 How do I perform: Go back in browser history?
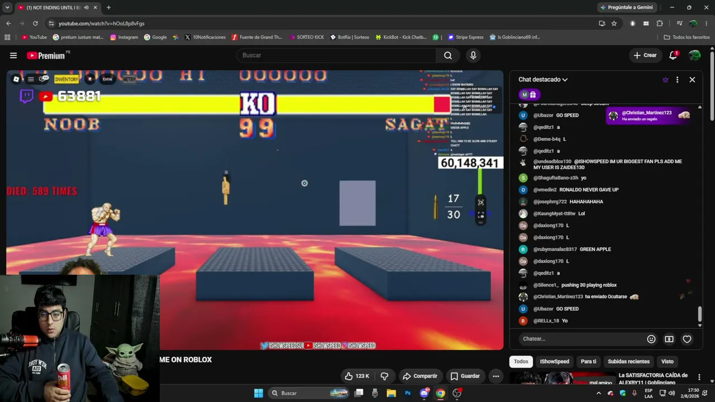pos(8,23)
